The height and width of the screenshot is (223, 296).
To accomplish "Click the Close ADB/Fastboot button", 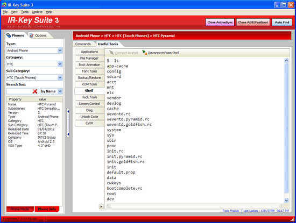I will coord(253,22).
